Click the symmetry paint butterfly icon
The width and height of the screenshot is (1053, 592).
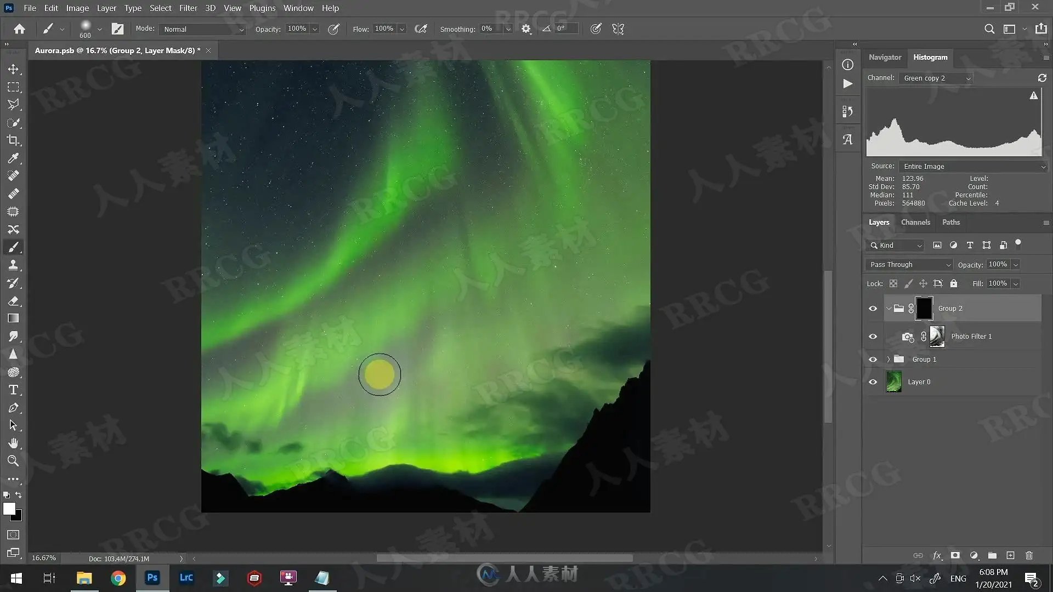click(618, 29)
